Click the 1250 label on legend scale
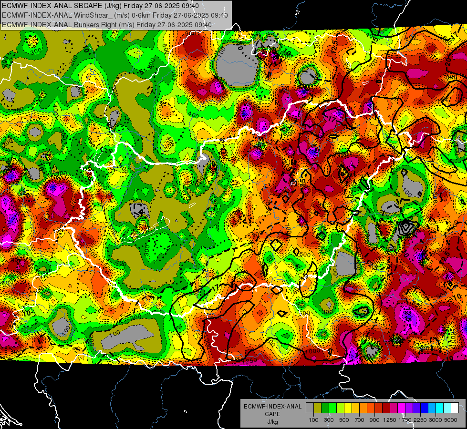Viewport: 467px width, 429px height. point(390,420)
